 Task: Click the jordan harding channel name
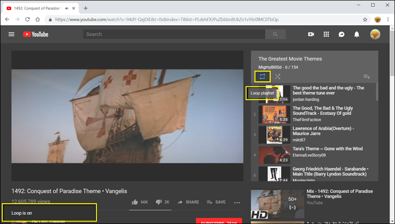pyautogui.click(x=306, y=99)
